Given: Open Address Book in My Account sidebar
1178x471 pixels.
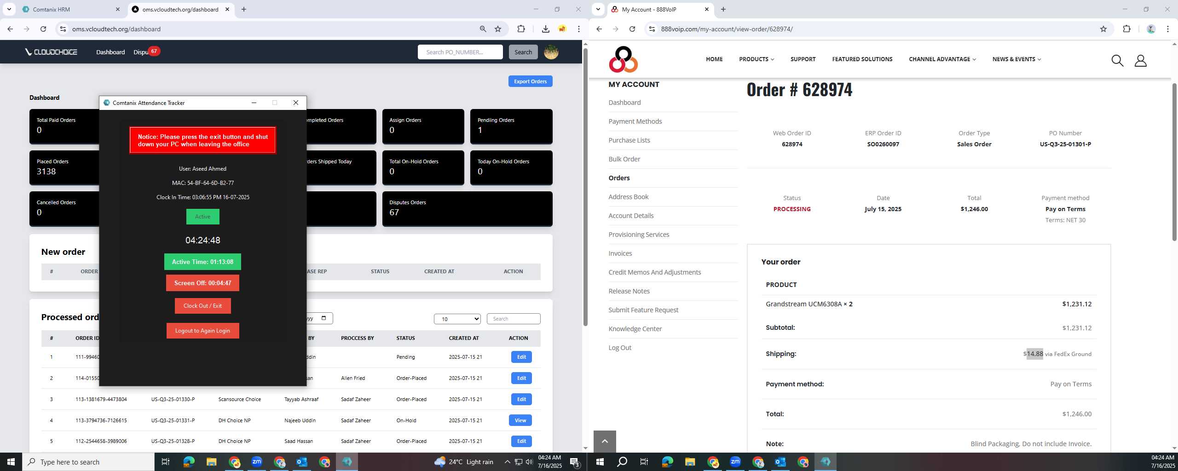Looking at the screenshot, I should click(x=628, y=197).
